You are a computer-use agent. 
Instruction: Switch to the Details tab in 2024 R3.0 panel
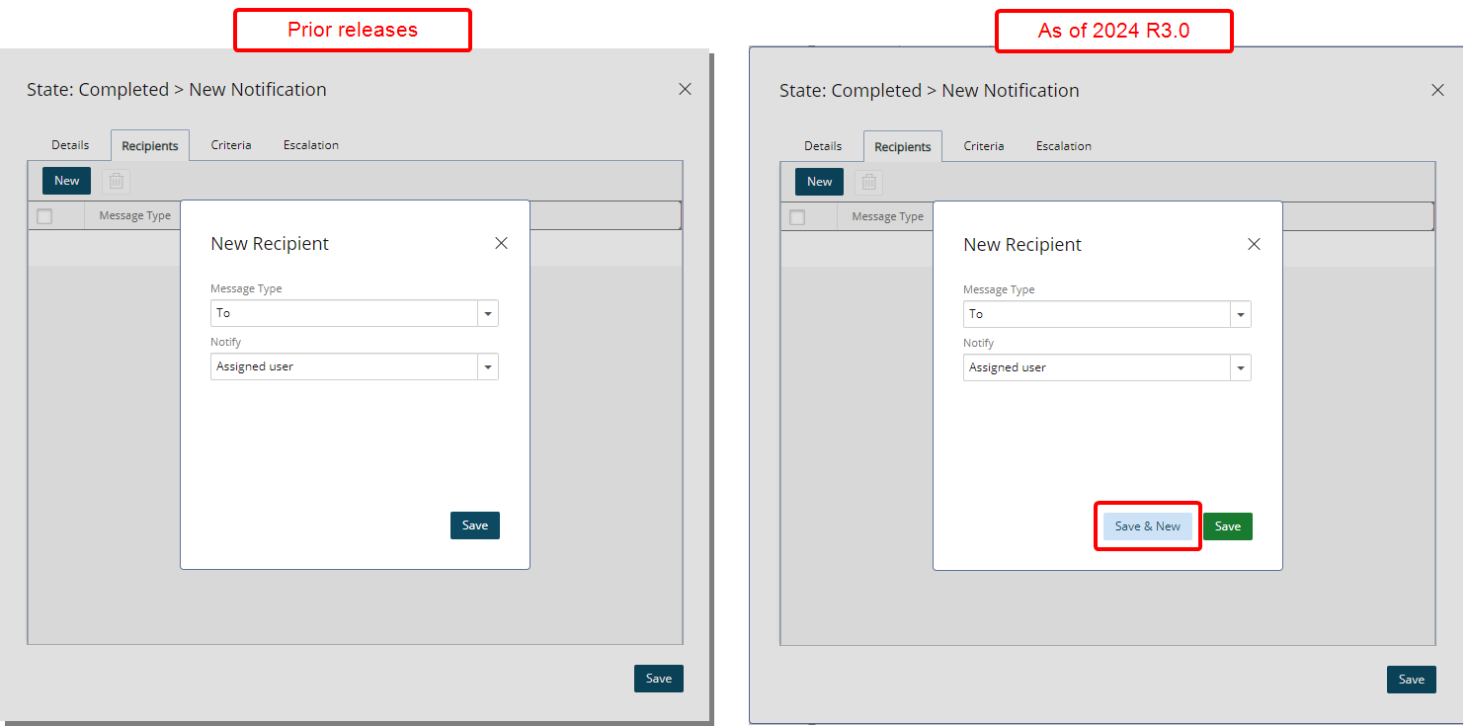(x=823, y=145)
